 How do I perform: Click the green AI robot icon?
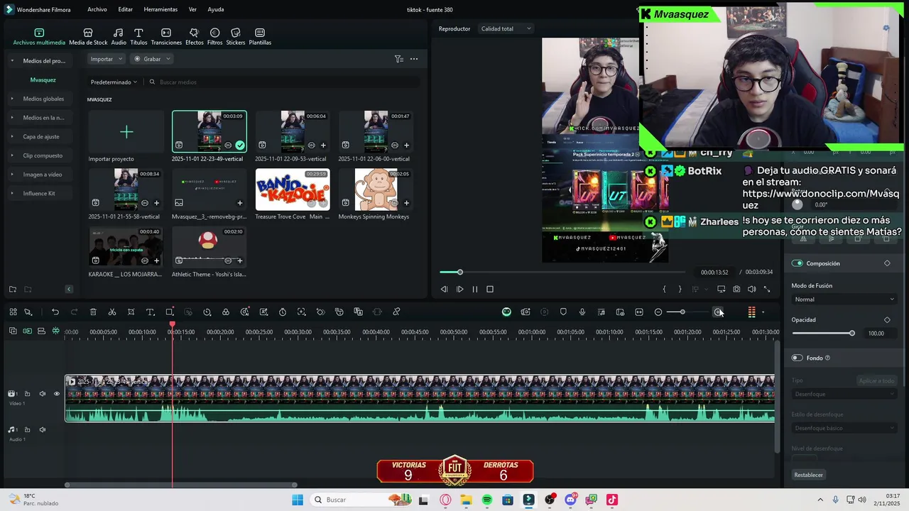coord(506,312)
